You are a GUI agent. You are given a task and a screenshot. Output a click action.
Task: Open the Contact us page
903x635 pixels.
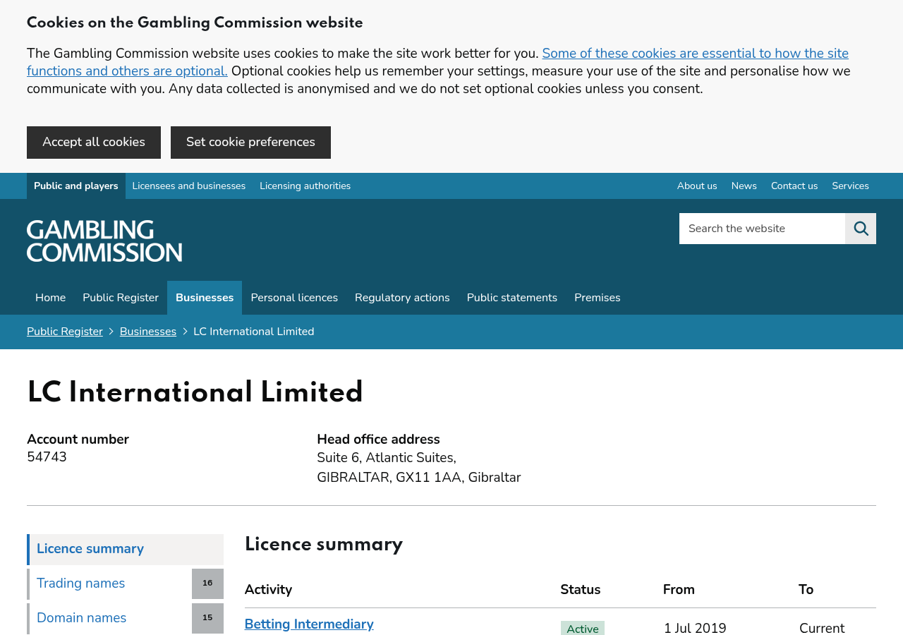(x=794, y=186)
